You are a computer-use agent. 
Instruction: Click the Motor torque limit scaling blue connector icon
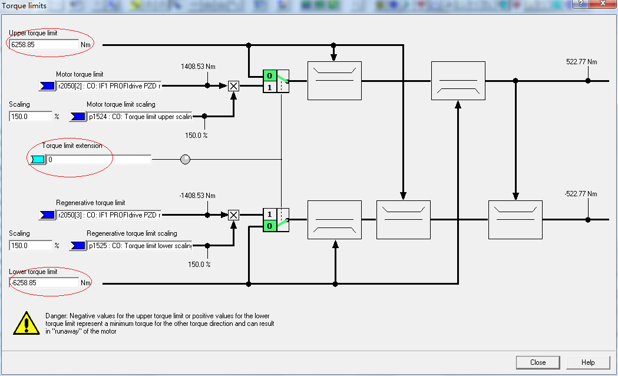(x=78, y=116)
